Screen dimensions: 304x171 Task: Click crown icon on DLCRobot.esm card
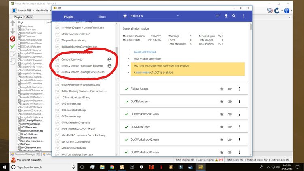(222, 102)
